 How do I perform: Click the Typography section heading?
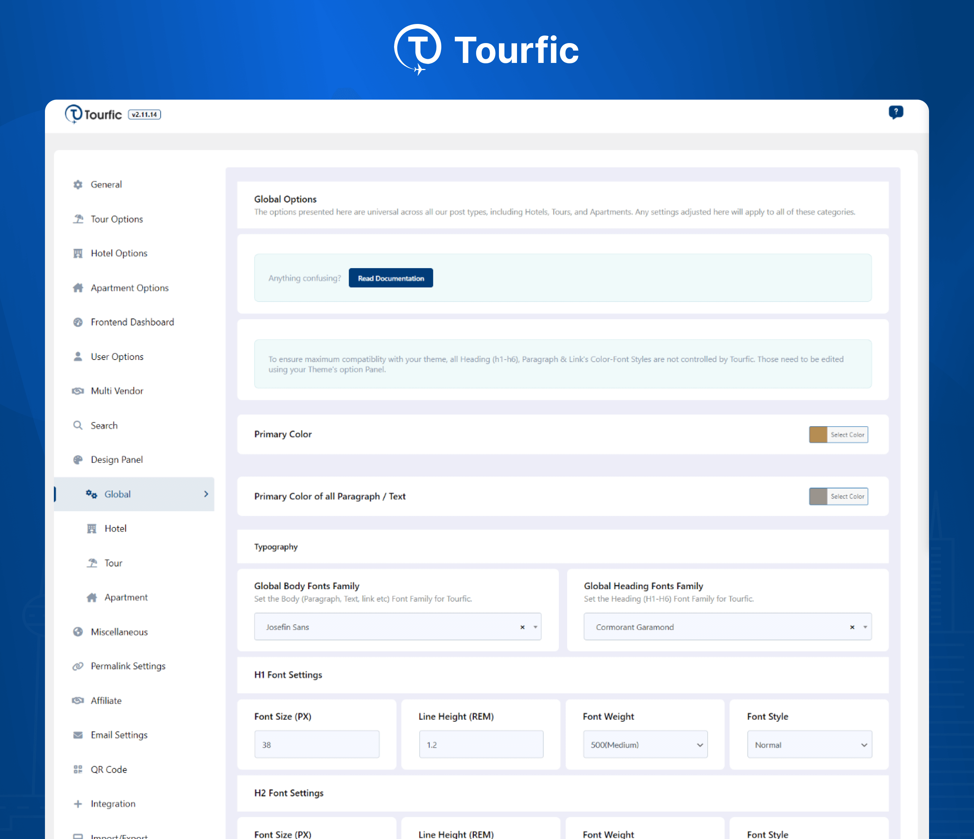[276, 546]
